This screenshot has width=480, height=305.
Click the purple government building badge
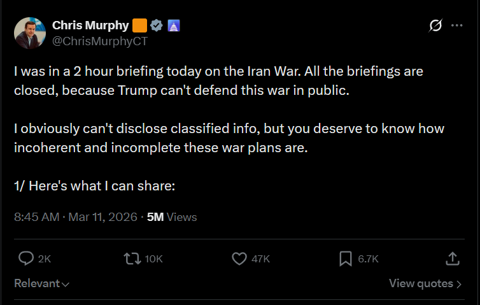174,25
